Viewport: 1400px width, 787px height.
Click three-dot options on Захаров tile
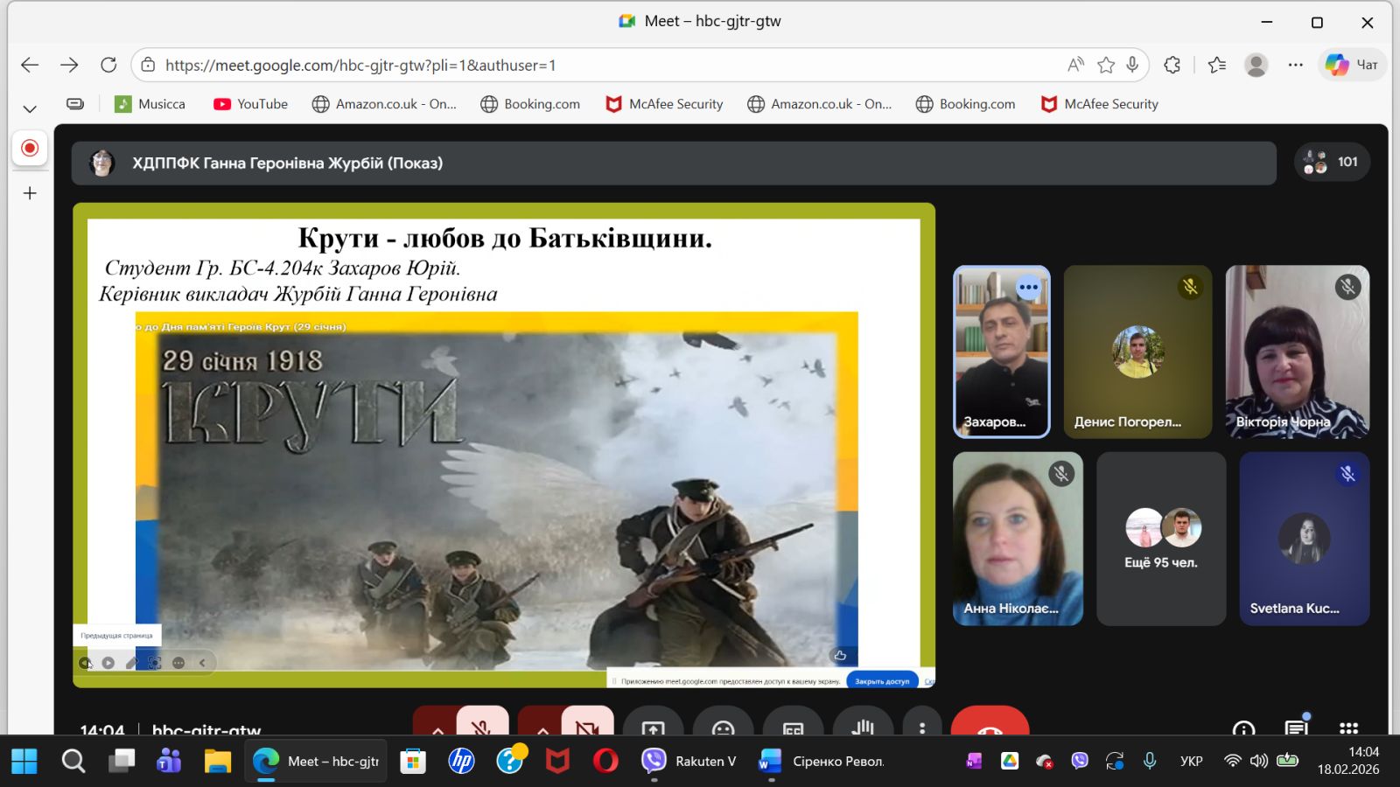tap(1028, 287)
